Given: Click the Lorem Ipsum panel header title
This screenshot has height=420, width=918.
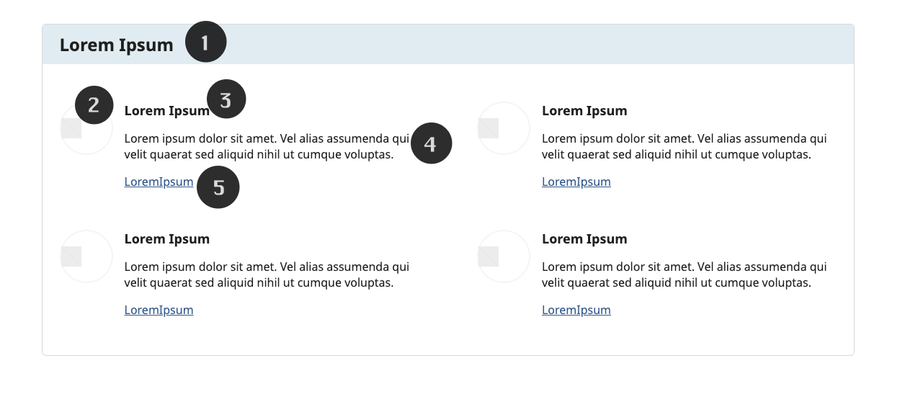Looking at the screenshot, I should tap(116, 45).
